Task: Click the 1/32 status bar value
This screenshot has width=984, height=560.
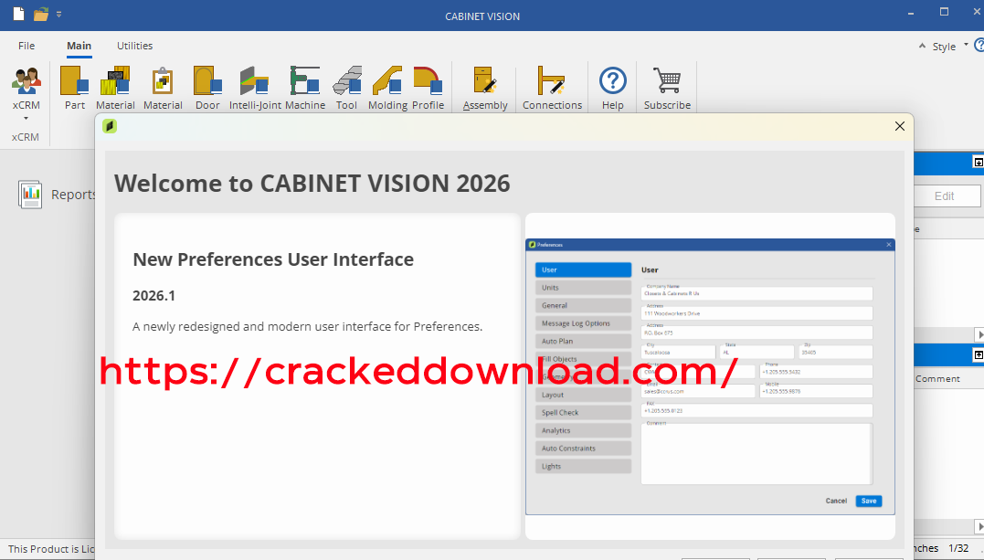Action: tap(958, 548)
